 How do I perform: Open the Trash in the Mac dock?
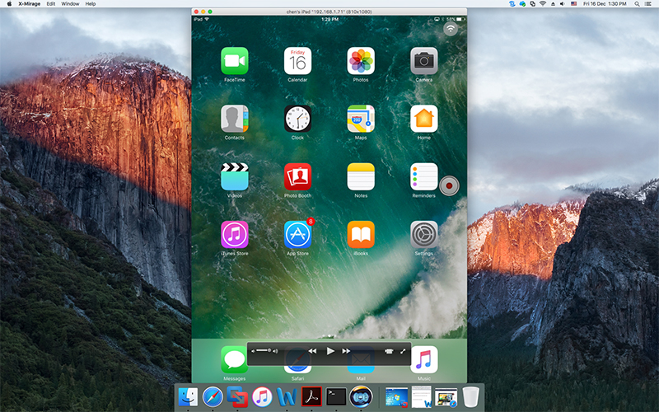[470, 397]
